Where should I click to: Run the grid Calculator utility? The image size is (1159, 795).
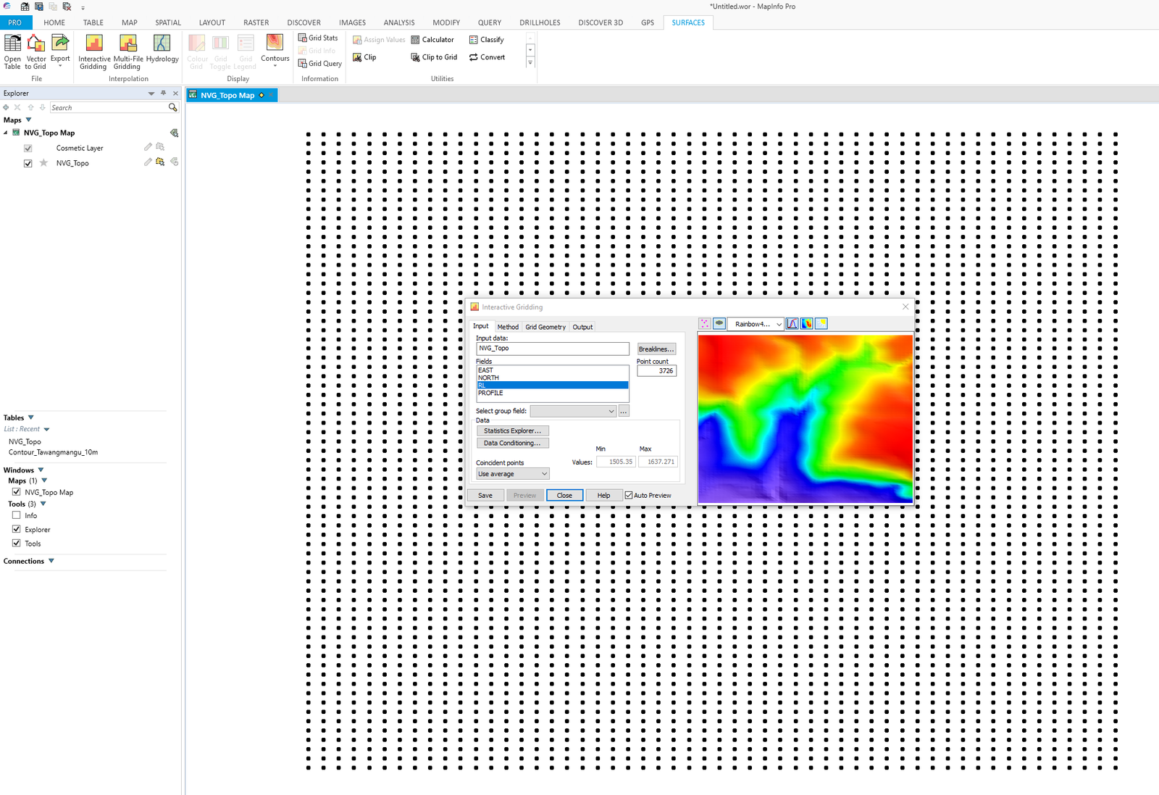[x=432, y=40]
